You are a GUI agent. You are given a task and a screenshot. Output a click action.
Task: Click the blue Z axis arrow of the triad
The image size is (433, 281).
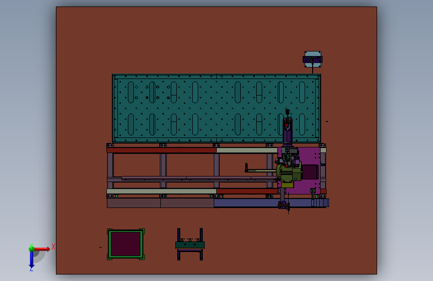point(31,259)
